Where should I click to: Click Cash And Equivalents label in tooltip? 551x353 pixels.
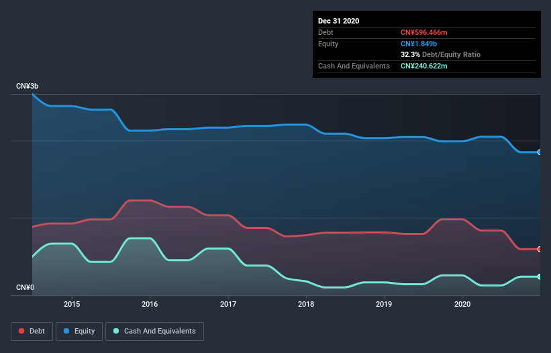(x=354, y=66)
